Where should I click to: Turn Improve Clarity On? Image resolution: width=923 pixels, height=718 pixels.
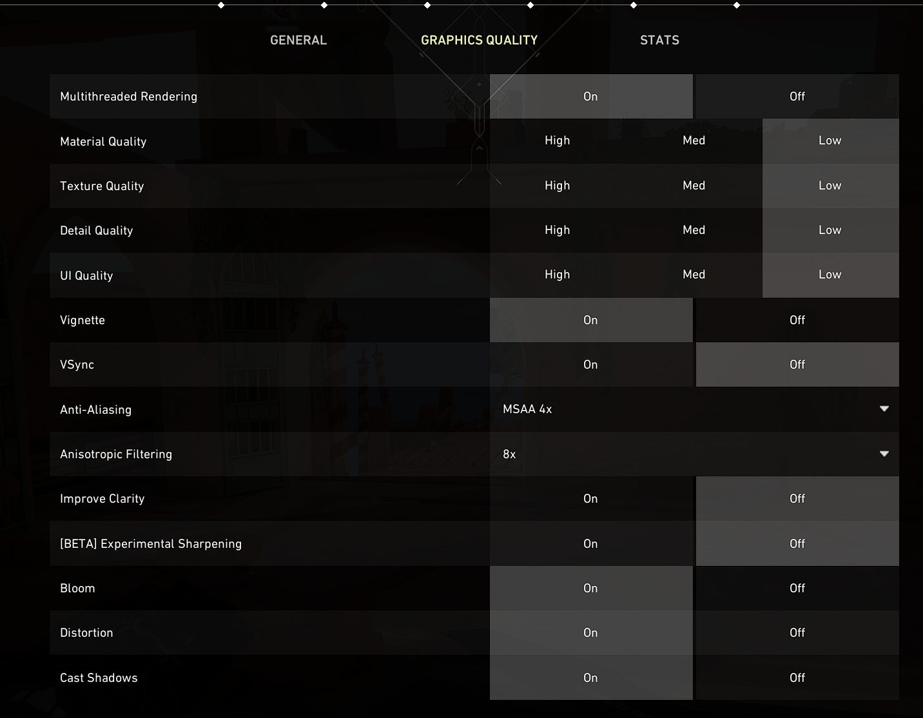(x=591, y=499)
